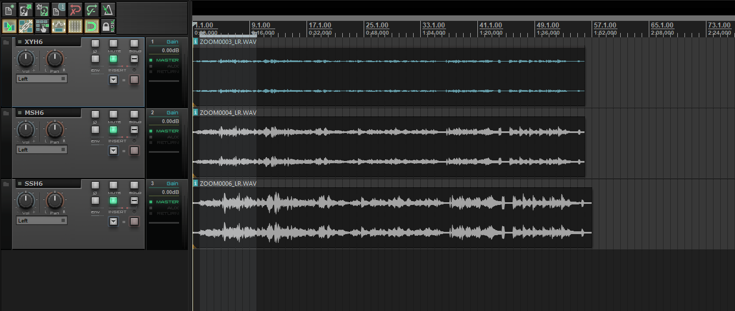Click MASTER send on track 2
Image resolution: width=735 pixels, height=311 pixels.
[x=166, y=131]
